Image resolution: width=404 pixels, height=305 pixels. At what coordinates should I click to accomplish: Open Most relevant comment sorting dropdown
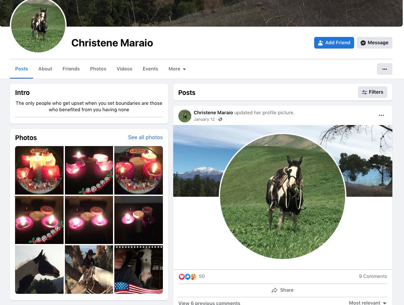[x=367, y=303]
